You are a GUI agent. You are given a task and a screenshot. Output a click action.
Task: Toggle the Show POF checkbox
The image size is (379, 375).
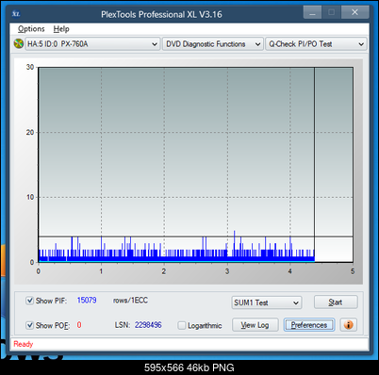[29, 325]
